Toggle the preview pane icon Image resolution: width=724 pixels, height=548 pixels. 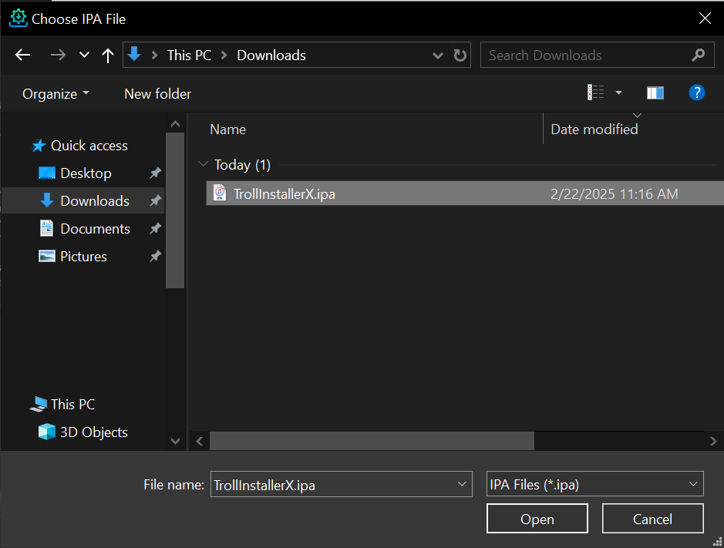click(x=655, y=93)
